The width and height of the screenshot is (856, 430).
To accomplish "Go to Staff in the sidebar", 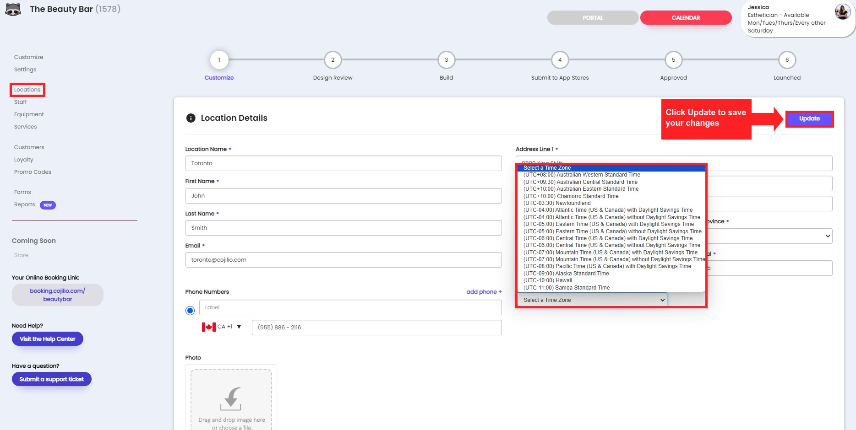I will (x=20, y=102).
